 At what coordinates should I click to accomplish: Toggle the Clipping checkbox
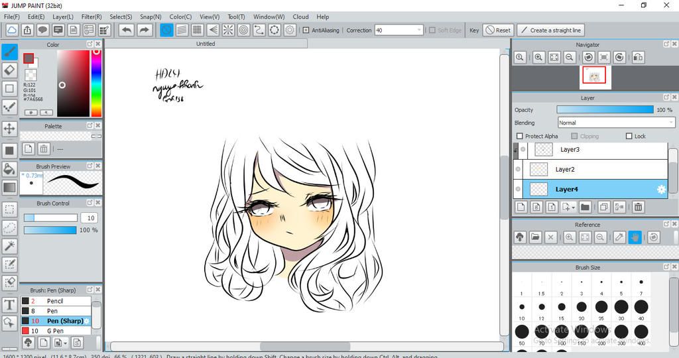pyautogui.click(x=574, y=136)
